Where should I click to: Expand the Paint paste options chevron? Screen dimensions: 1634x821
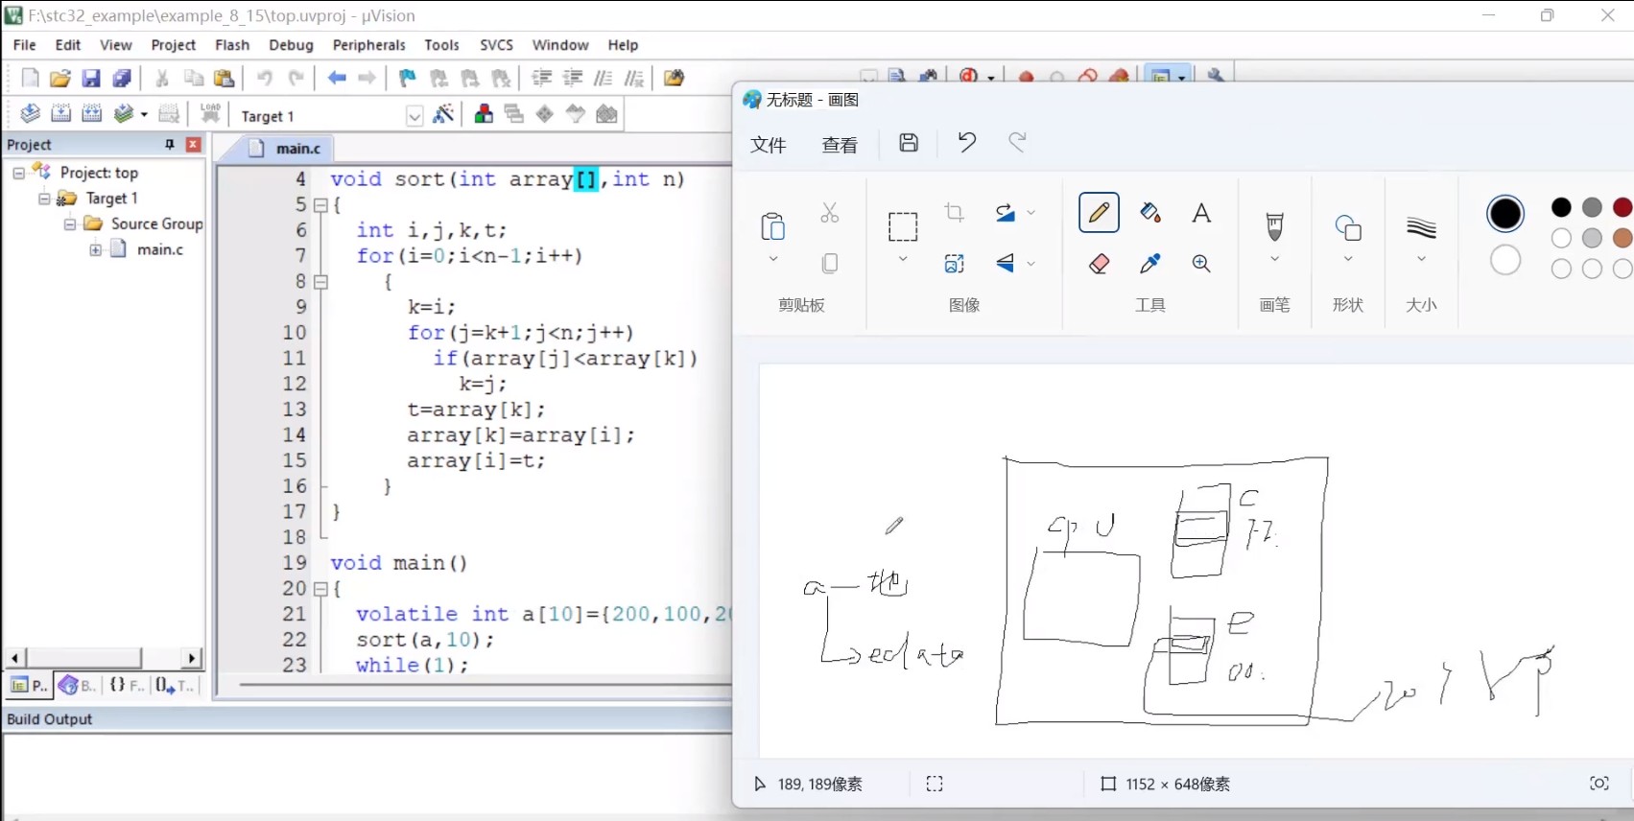point(772,259)
